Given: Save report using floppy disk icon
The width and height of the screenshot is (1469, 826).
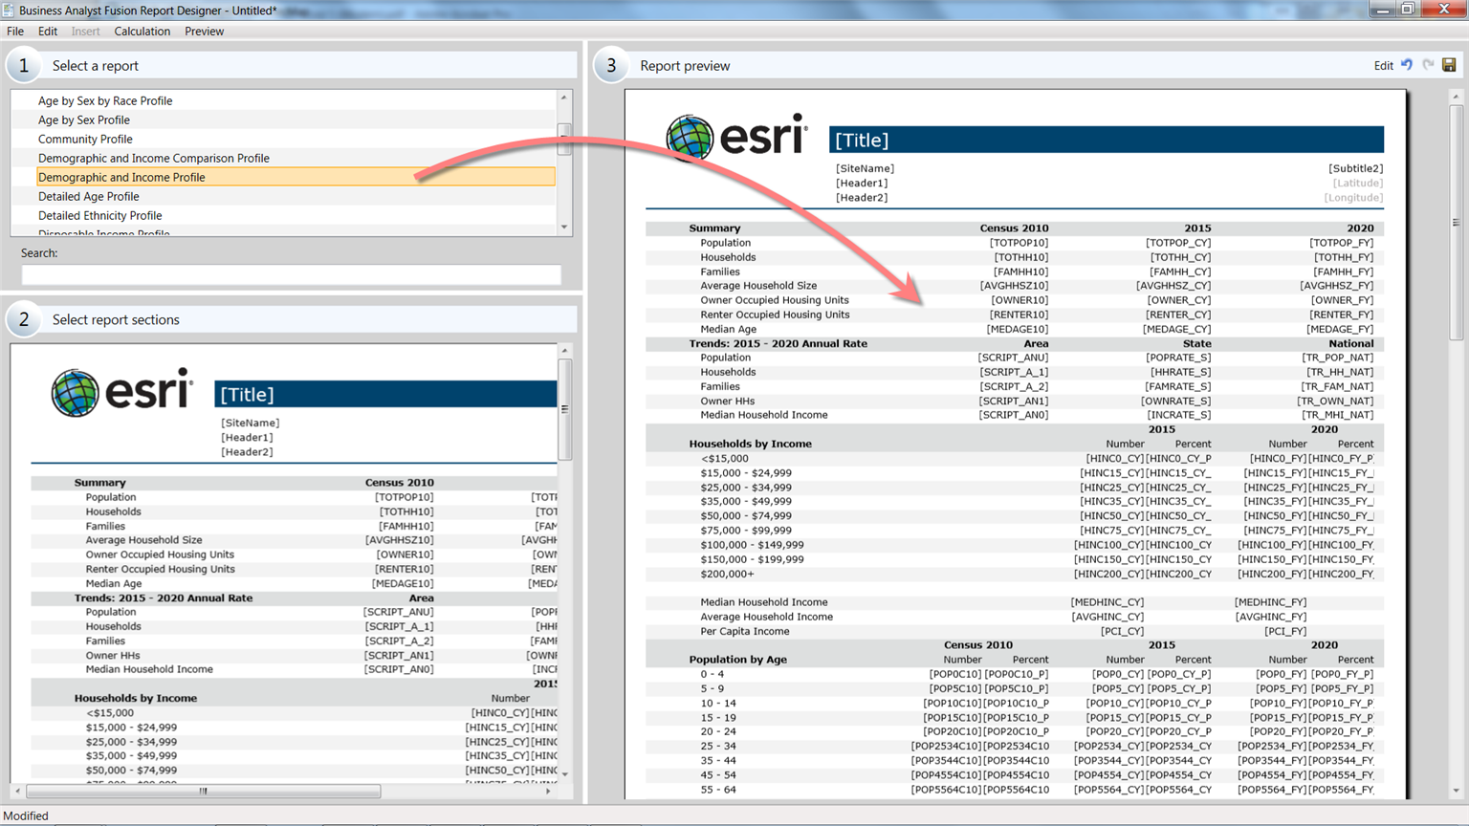Looking at the screenshot, I should click(x=1449, y=65).
